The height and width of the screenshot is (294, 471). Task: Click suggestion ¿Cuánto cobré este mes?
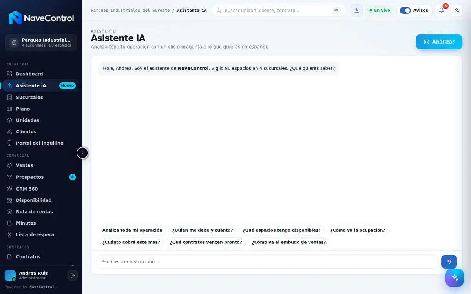[x=131, y=242]
